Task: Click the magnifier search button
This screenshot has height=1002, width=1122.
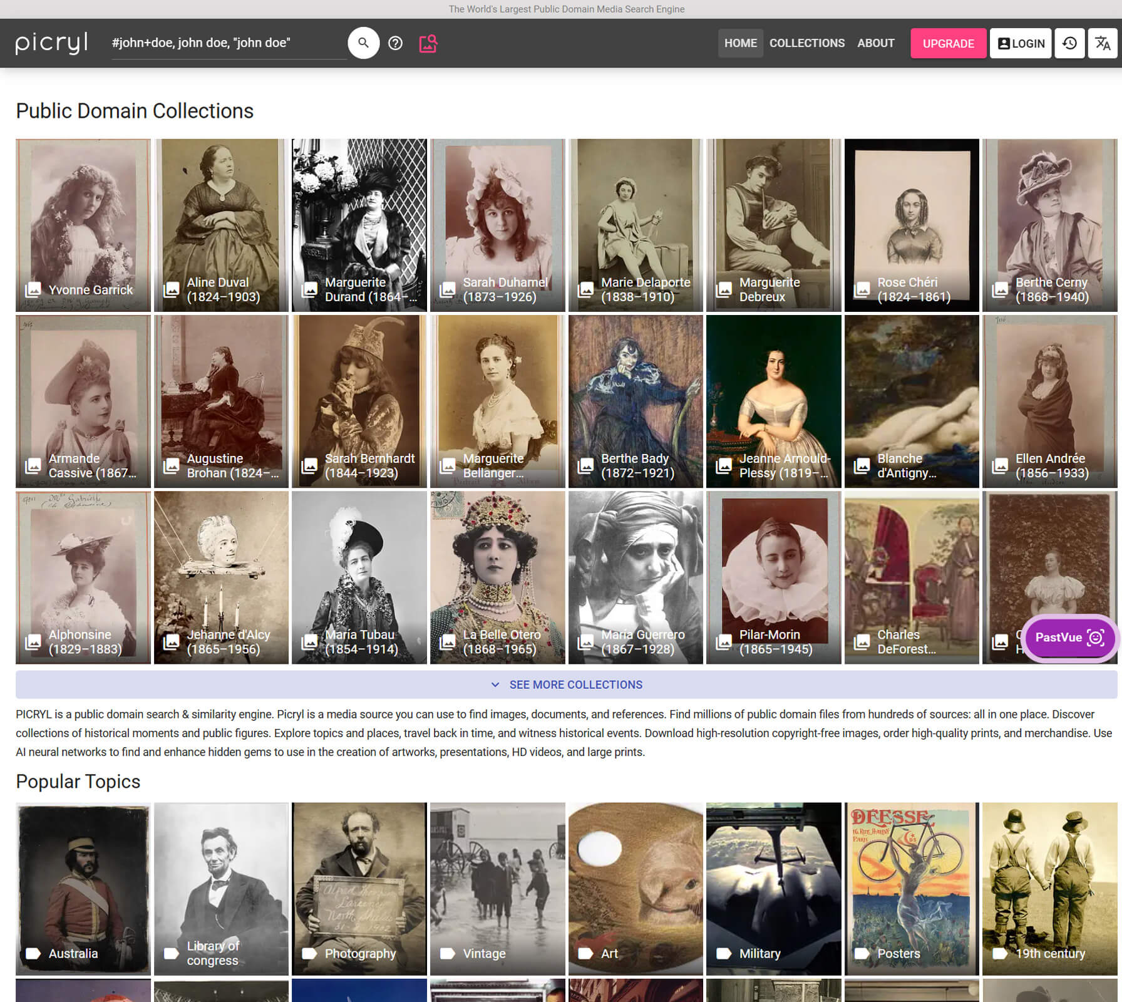Action: [363, 43]
